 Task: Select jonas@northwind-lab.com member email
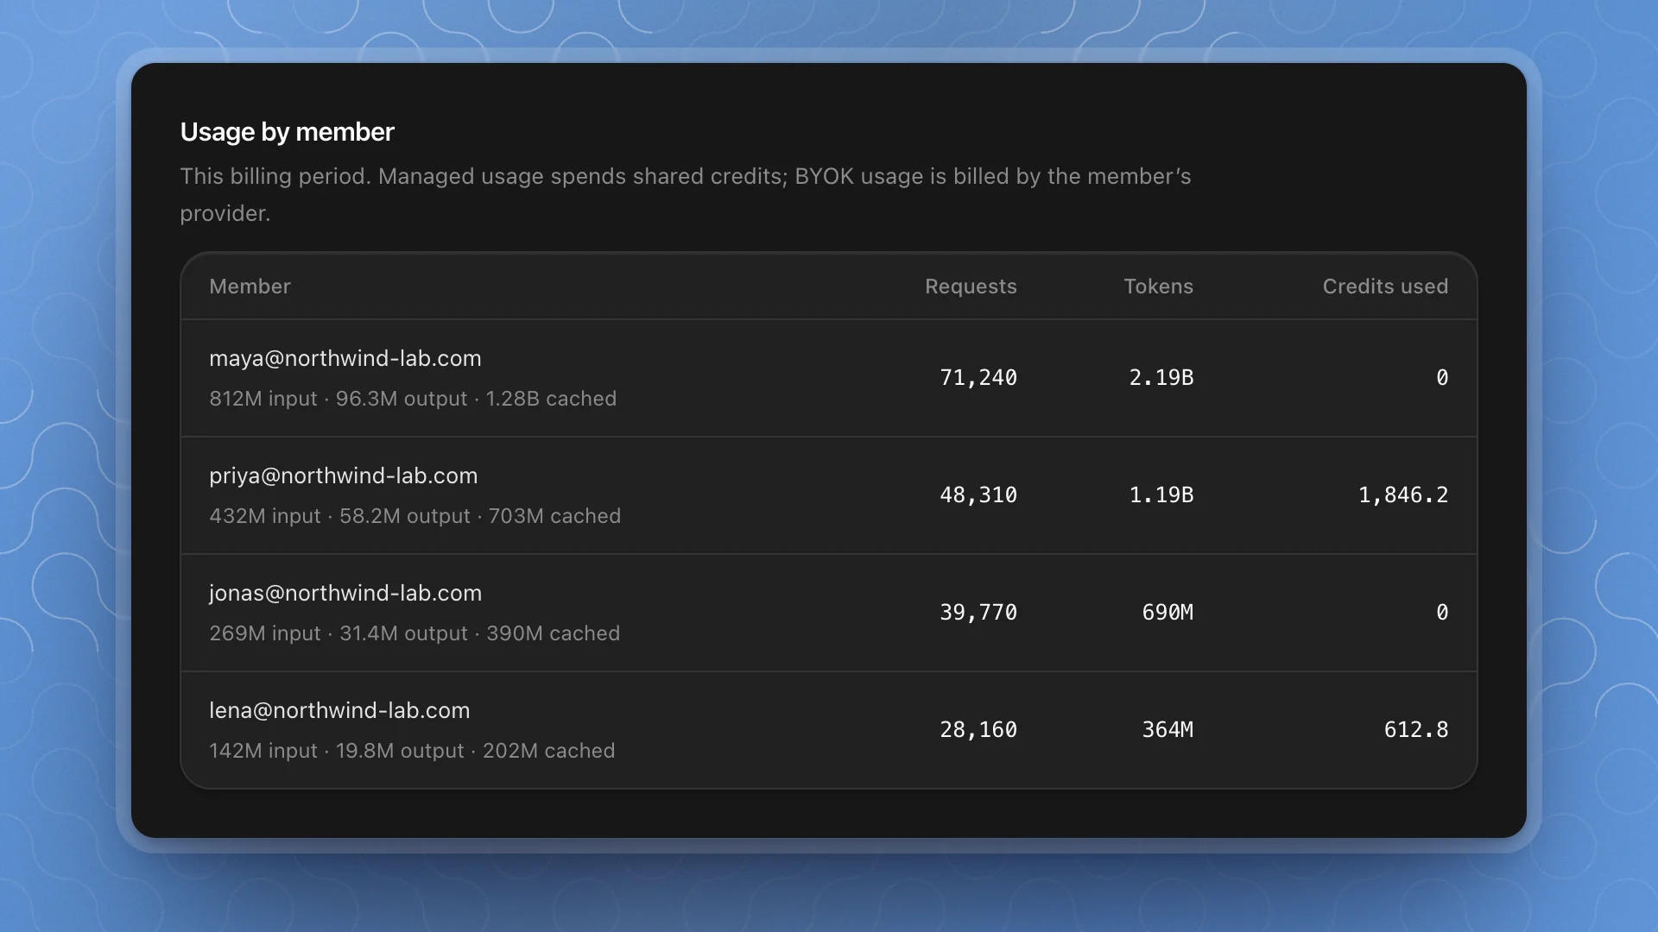coord(345,594)
